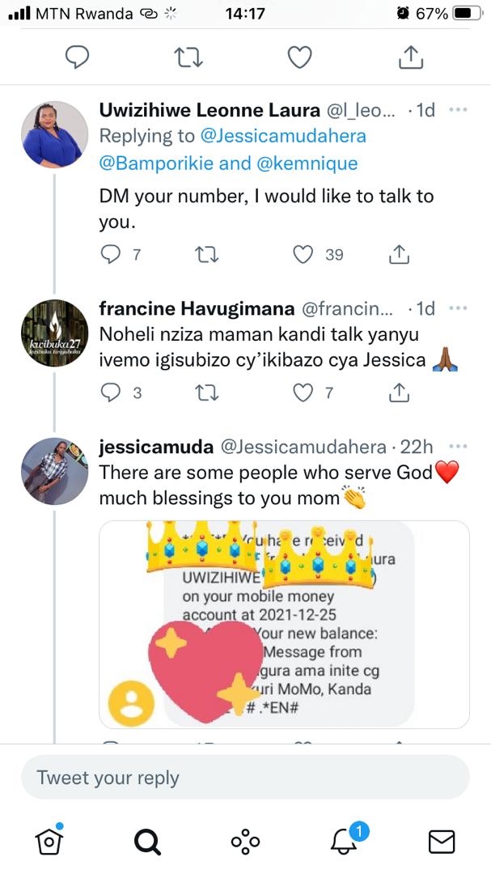Open more options on francine's tweet
The width and height of the screenshot is (491, 874).
[458, 308]
